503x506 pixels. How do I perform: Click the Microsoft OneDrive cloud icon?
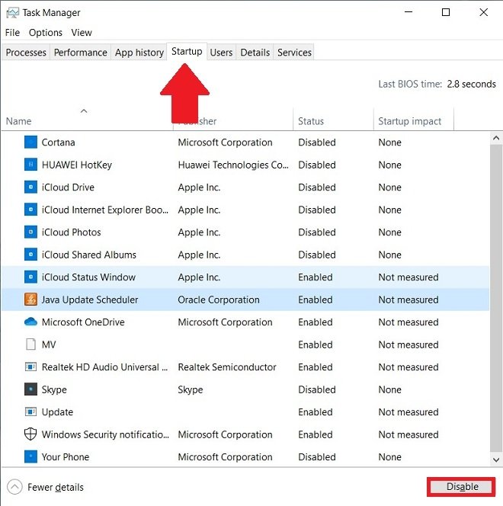point(30,322)
